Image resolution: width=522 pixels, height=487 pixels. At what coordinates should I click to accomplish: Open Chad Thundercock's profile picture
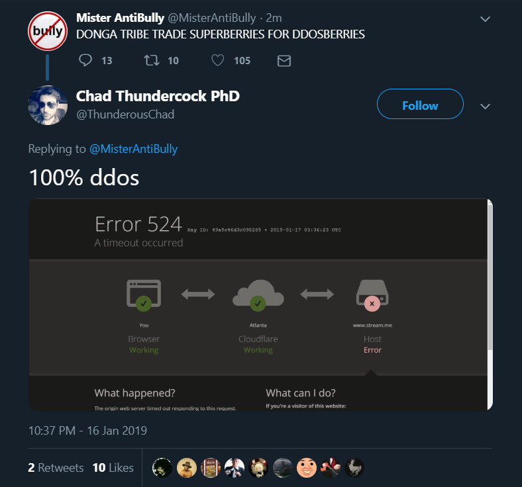(48, 105)
